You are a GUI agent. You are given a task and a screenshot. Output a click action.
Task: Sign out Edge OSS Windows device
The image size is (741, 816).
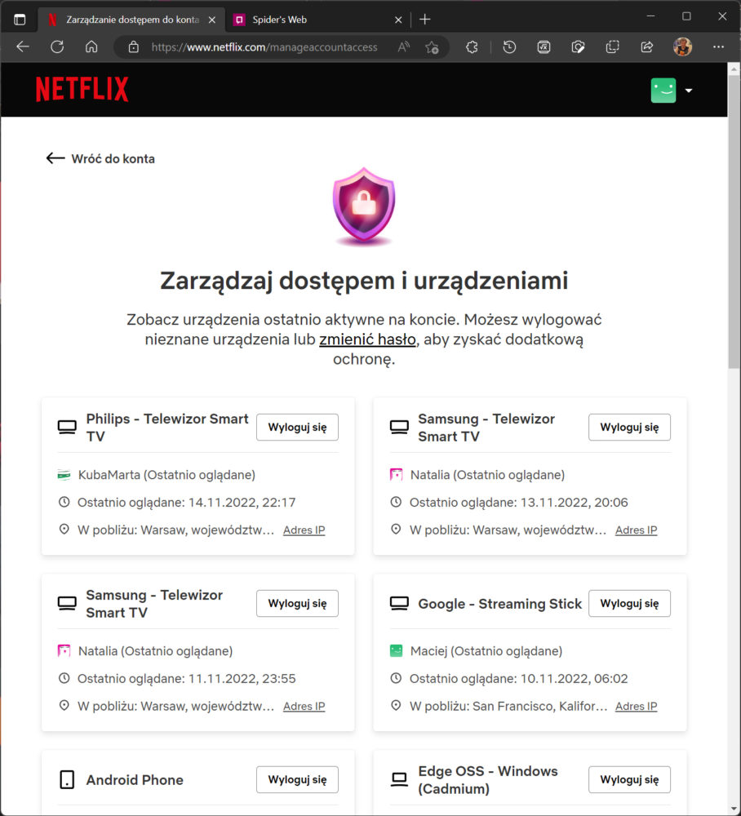click(x=629, y=779)
